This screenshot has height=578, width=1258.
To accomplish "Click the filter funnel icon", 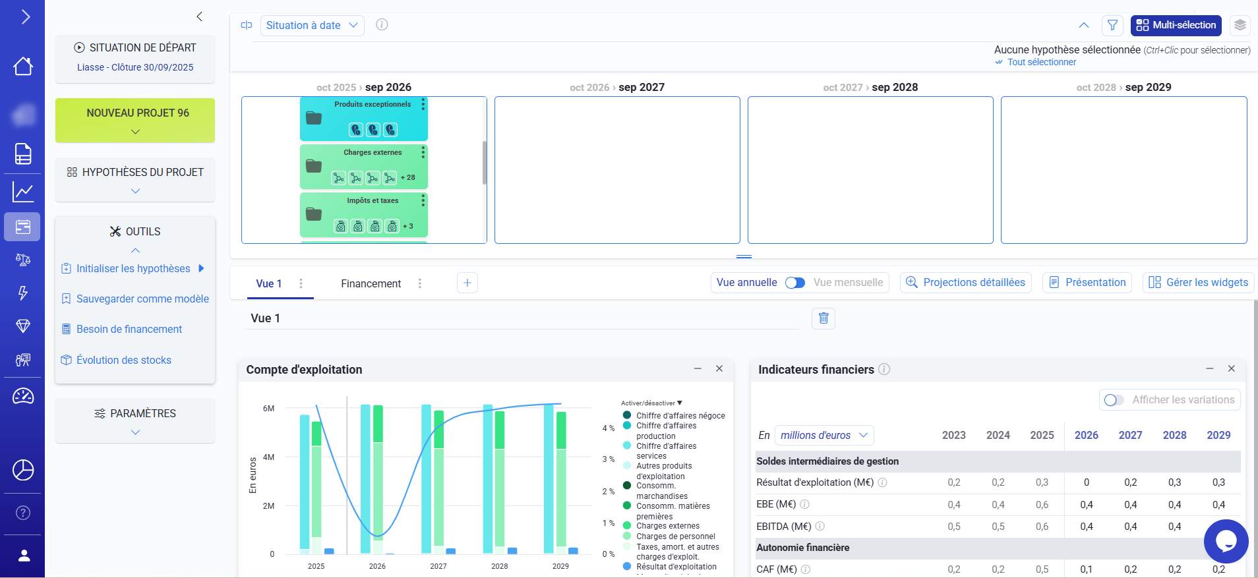I will [x=1112, y=25].
